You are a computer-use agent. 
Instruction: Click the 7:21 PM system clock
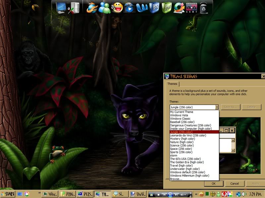(x=256, y=194)
